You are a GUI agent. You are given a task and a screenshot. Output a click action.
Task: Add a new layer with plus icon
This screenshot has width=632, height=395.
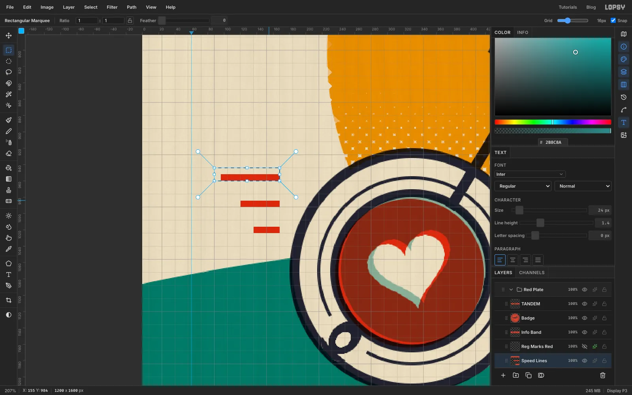[x=503, y=375]
